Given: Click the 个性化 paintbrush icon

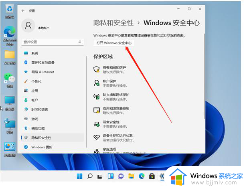Looking at the screenshot, I should [26, 81].
